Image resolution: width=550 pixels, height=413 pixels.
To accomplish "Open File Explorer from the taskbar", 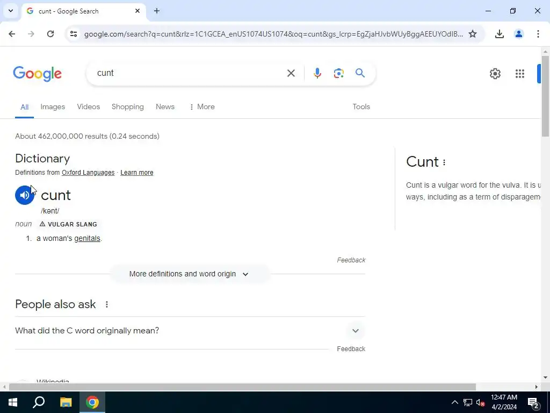I will (x=66, y=402).
